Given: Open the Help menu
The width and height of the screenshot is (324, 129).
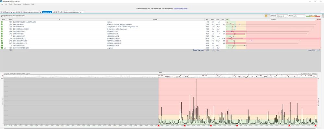Looking at the screenshot, I should click(x=33, y=4).
